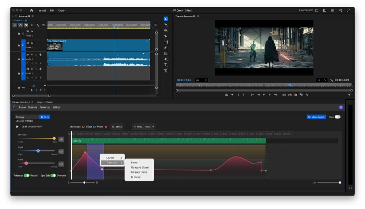Expand the Transition submenu
365x209 pixels.
point(113,162)
